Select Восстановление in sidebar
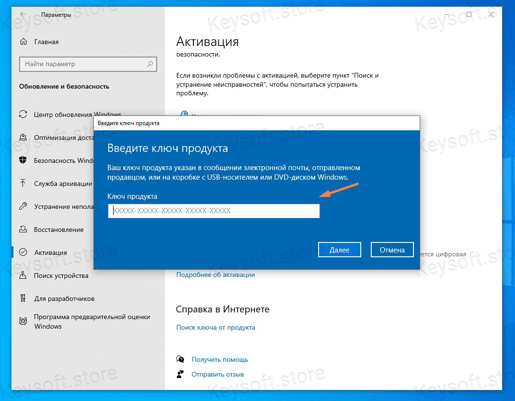Image resolution: width=515 pixels, height=401 pixels. click(x=59, y=229)
